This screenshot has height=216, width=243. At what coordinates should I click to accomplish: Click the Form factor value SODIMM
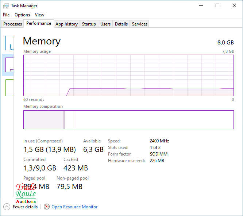(x=159, y=154)
